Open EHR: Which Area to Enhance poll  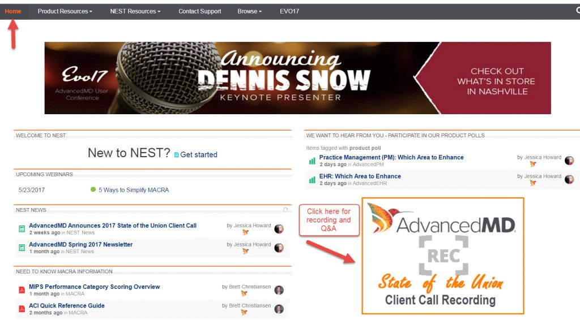(x=360, y=176)
